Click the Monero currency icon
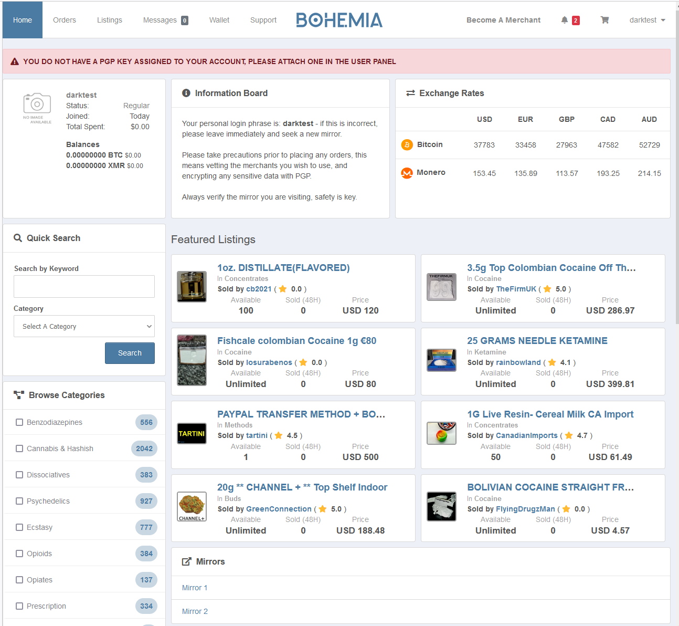This screenshot has height=626, width=679. (407, 173)
